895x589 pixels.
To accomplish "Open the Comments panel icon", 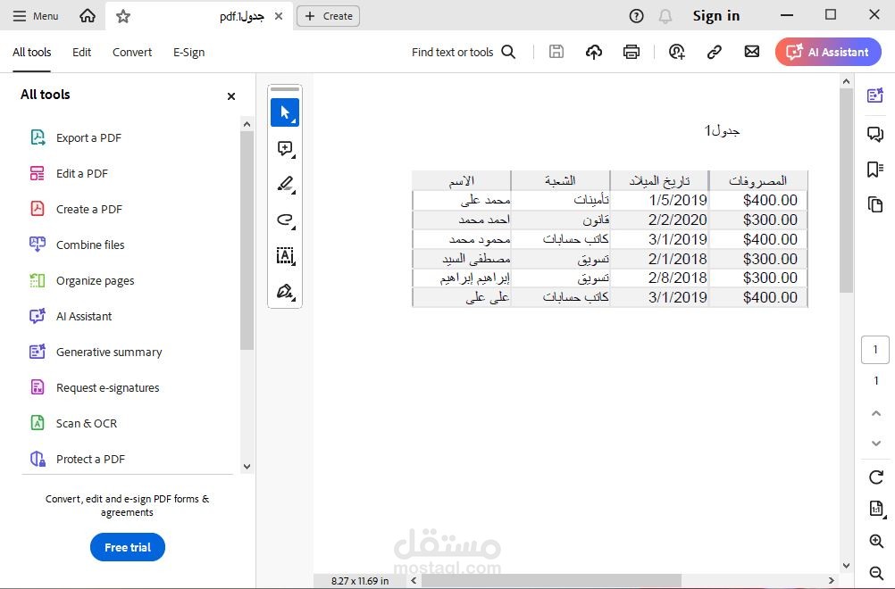I will coord(875,134).
